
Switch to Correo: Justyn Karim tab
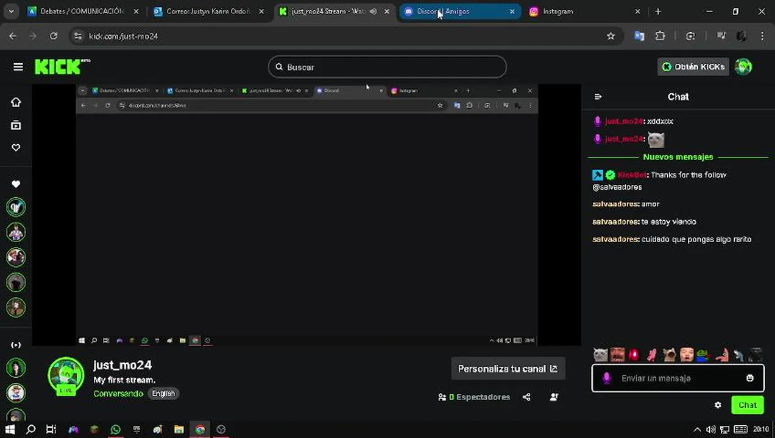[x=208, y=12]
